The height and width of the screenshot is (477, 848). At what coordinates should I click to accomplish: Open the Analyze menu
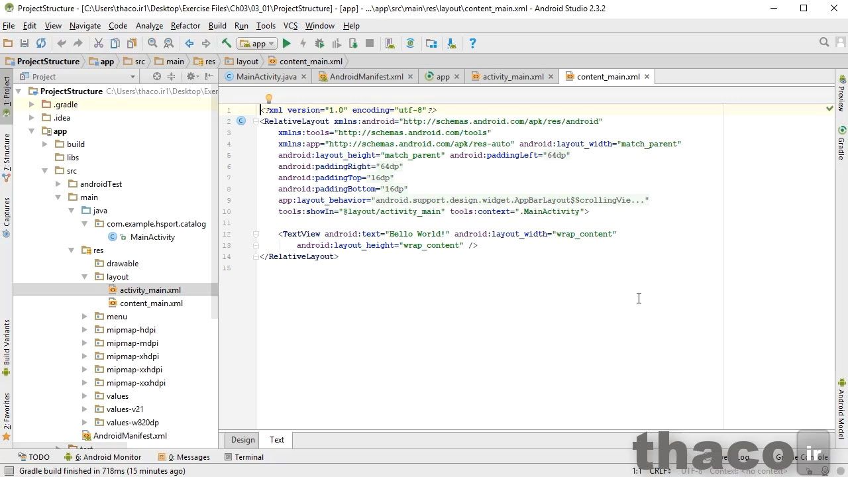pos(149,26)
